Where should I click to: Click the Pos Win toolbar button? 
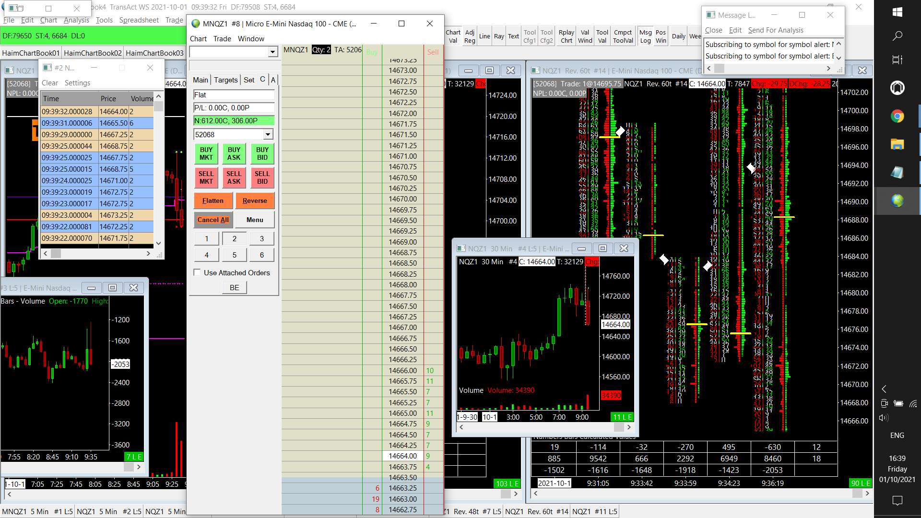coord(661,36)
